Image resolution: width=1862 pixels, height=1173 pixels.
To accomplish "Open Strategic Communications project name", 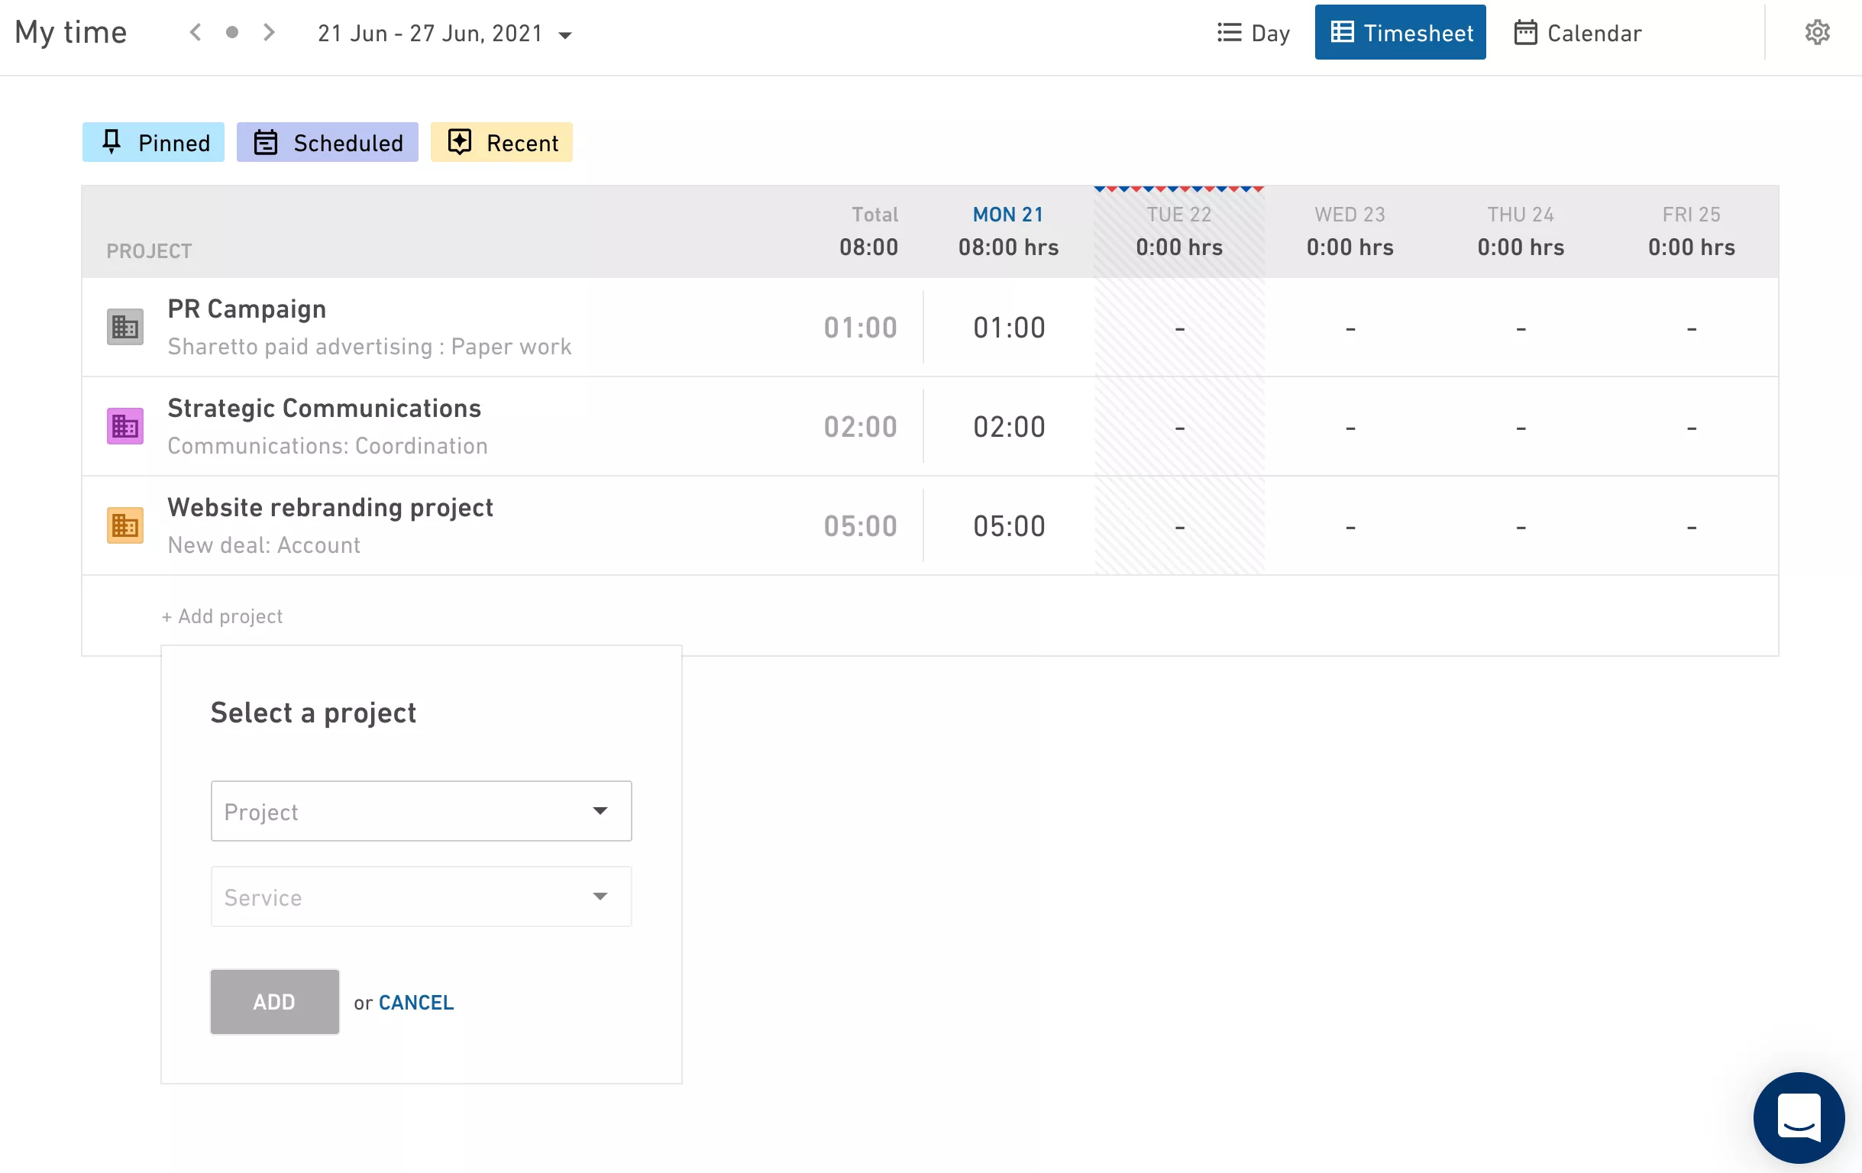I will (x=324, y=408).
